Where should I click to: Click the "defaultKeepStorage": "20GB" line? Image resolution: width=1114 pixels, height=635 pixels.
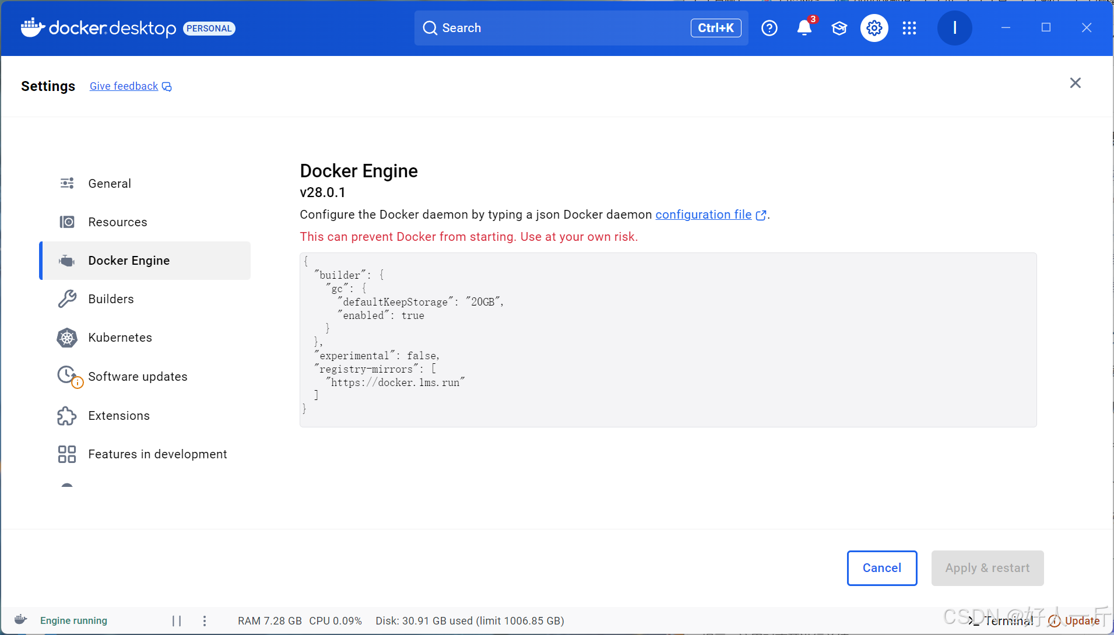tap(420, 302)
